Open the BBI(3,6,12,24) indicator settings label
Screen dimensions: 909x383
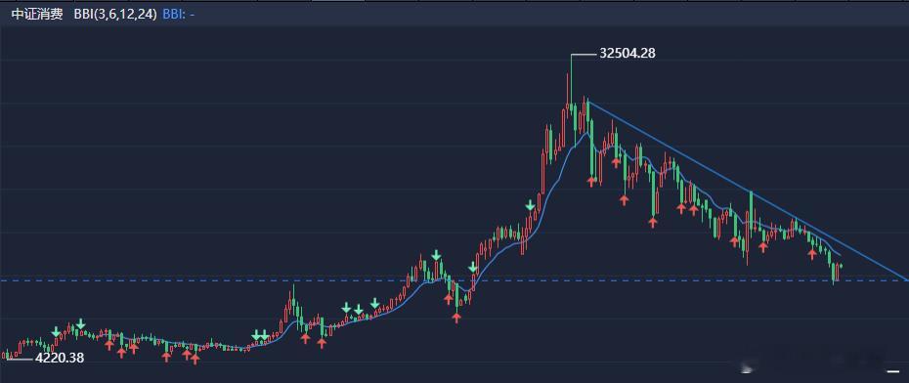coord(115,15)
